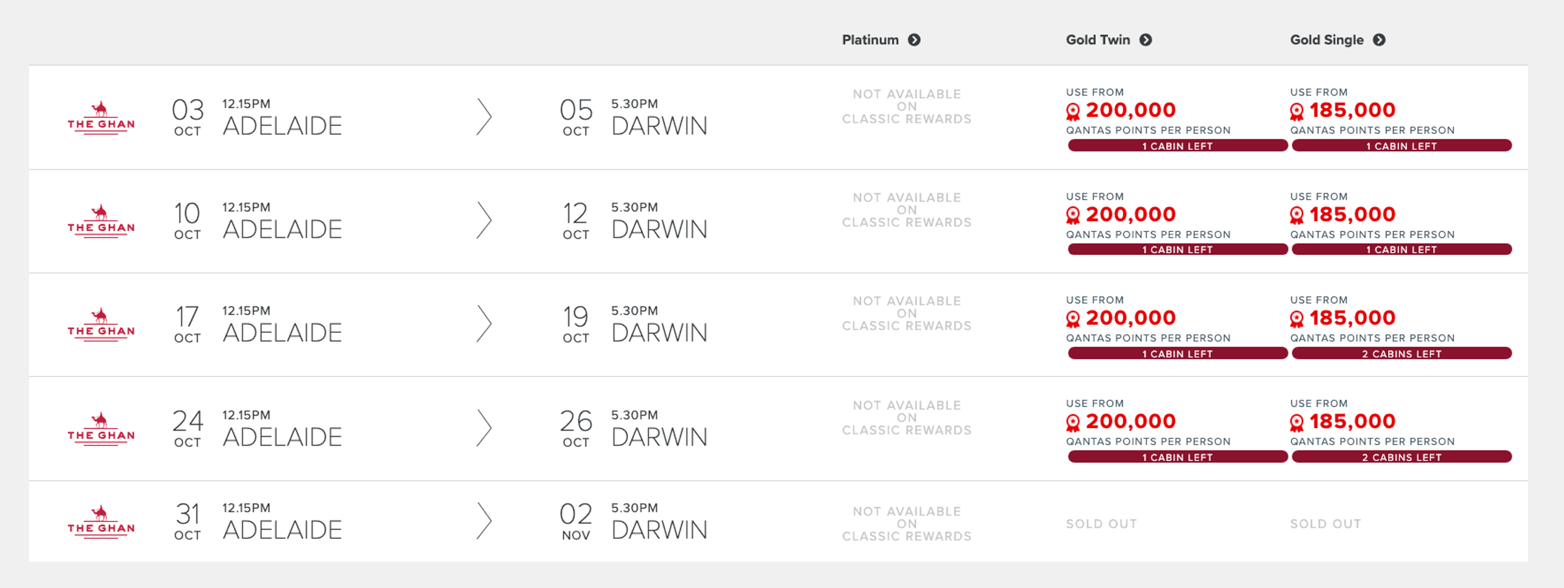Click The Ghan logo for 17 Oct
The height and width of the screenshot is (588, 1564).
pos(101,324)
